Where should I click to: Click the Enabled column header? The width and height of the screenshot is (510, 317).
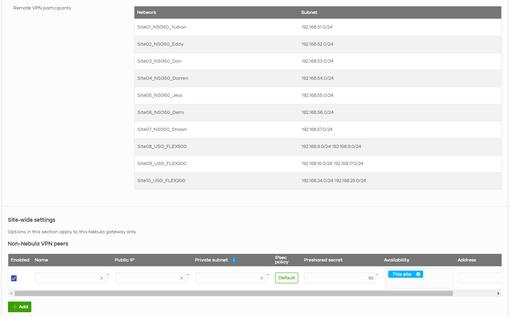pyautogui.click(x=20, y=260)
